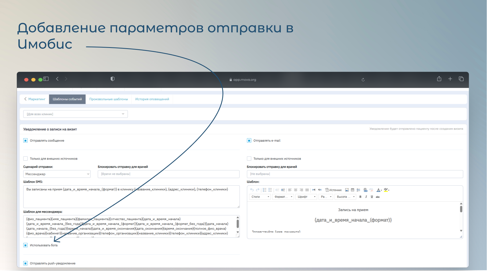Enable left "Только для внешних источников" checkbox
Screen dimensions: 487x271
pos(26,159)
